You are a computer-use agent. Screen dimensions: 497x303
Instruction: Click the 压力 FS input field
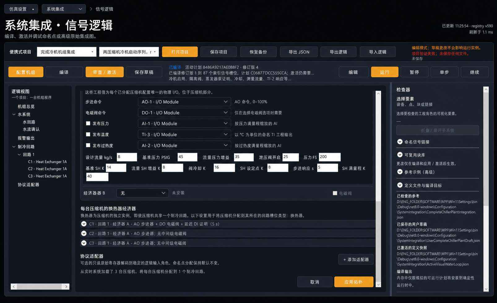pyautogui.click(x=330, y=157)
